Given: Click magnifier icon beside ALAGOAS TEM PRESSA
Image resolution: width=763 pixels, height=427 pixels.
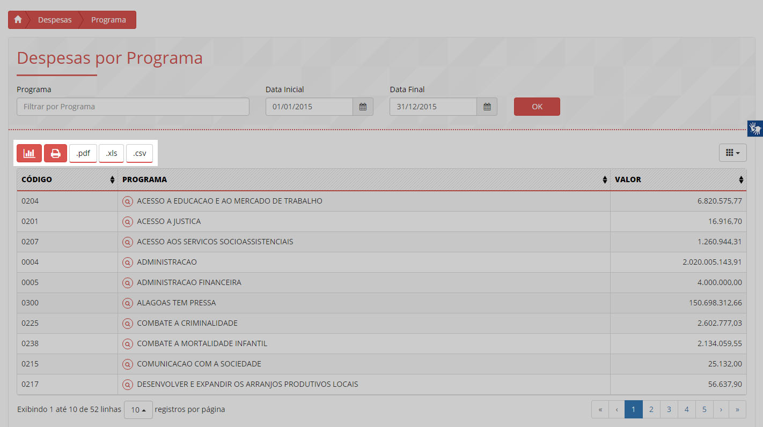Looking at the screenshot, I should [x=128, y=303].
